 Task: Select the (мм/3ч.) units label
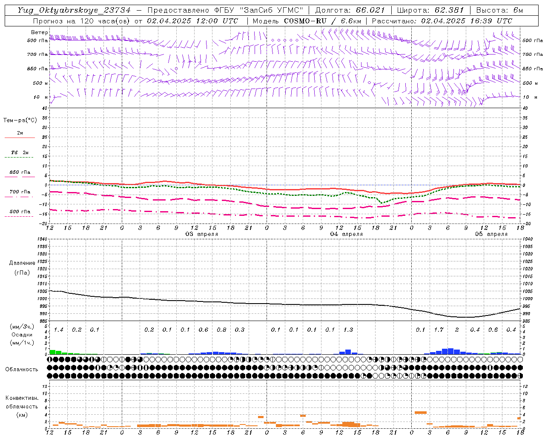click(22, 327)
